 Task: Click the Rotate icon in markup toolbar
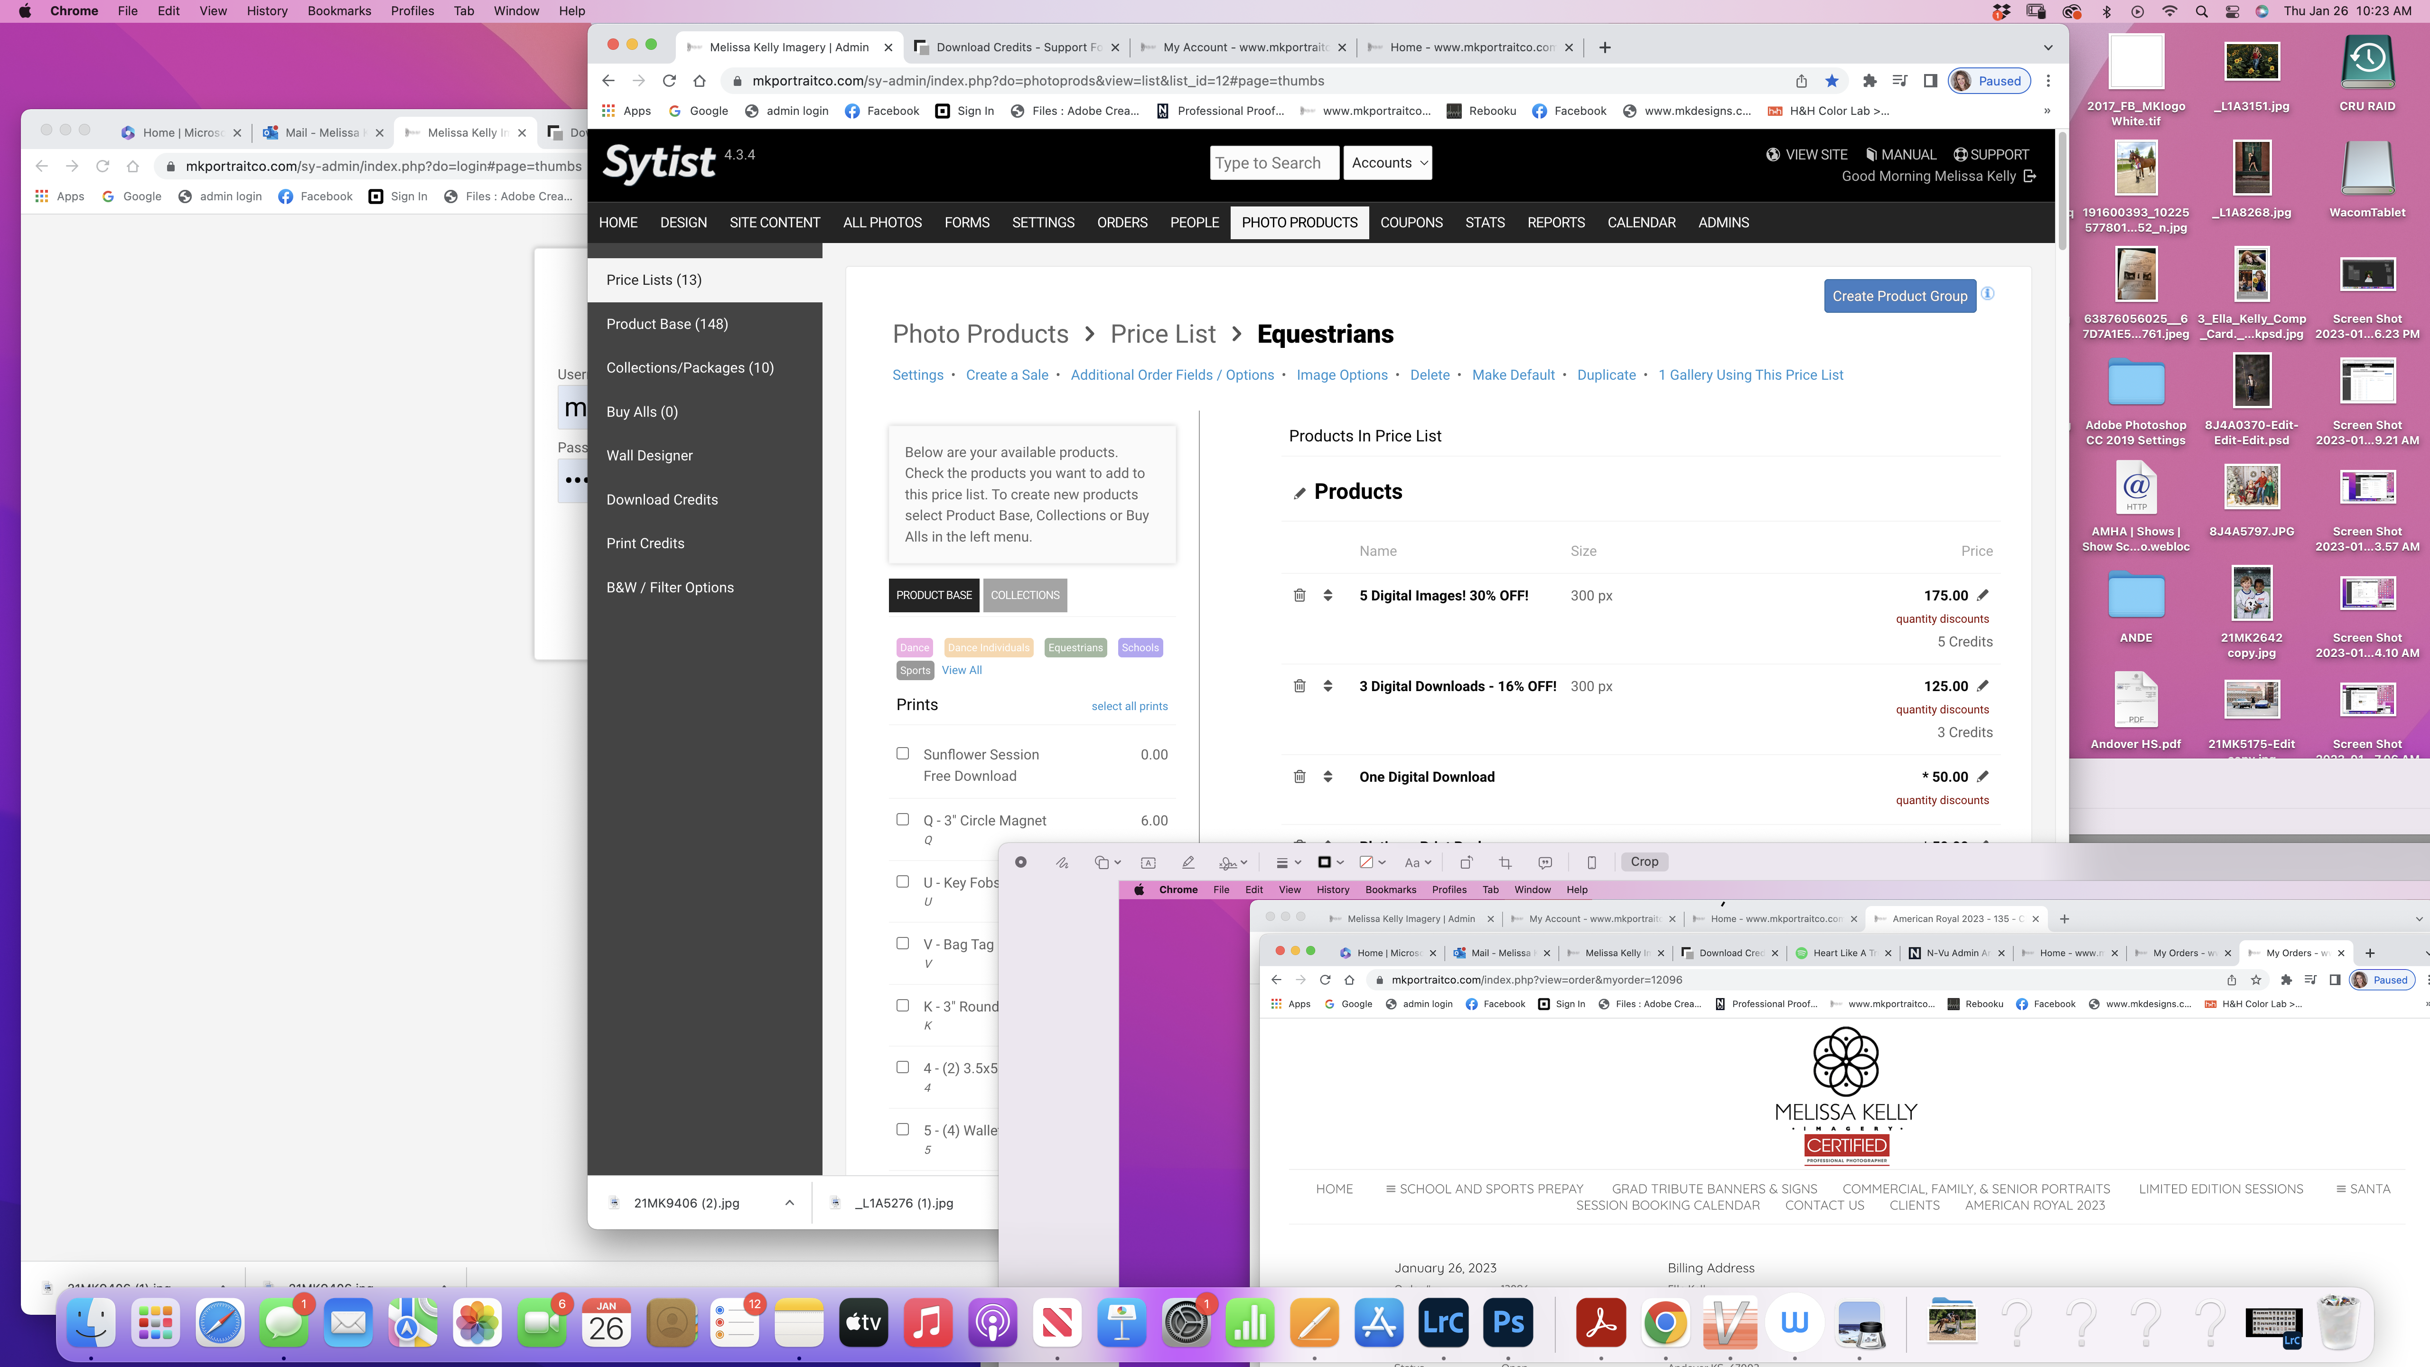point(1466,862)
